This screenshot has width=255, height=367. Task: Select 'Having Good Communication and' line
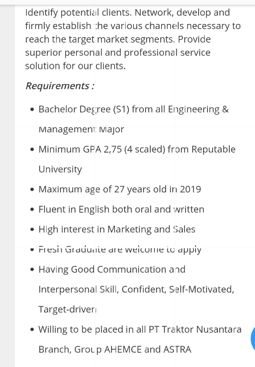coord(112,270)
